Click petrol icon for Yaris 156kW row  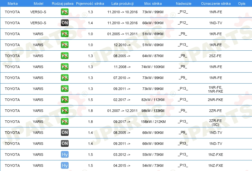[x=64, y=121]
